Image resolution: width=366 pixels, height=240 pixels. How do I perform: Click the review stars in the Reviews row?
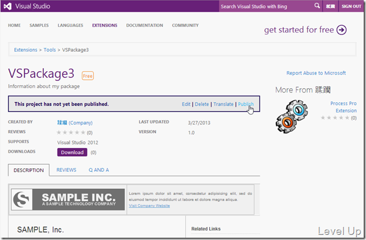coord(71,133)
